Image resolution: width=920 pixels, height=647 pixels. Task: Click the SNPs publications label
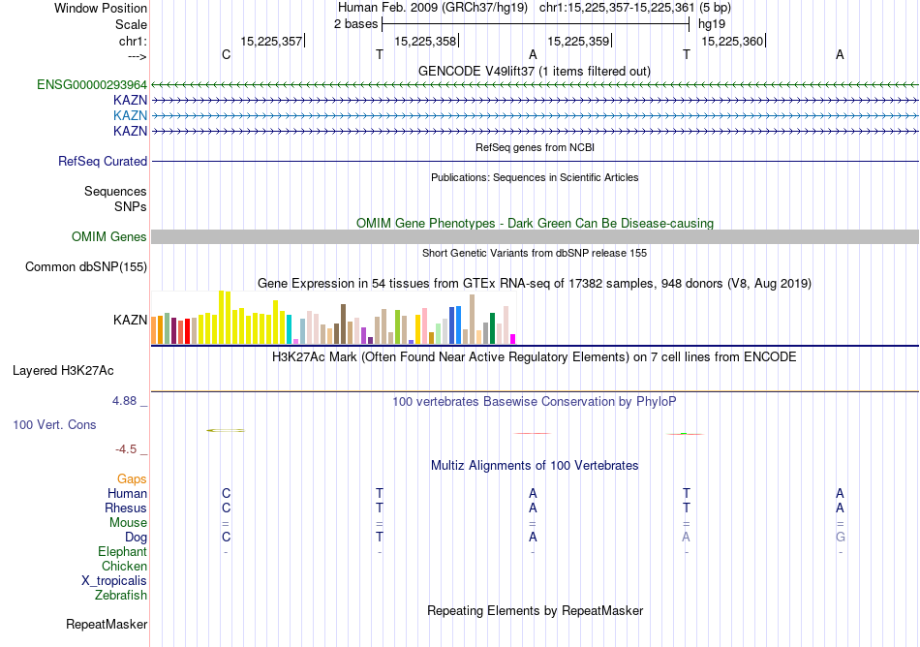[131, 206]
